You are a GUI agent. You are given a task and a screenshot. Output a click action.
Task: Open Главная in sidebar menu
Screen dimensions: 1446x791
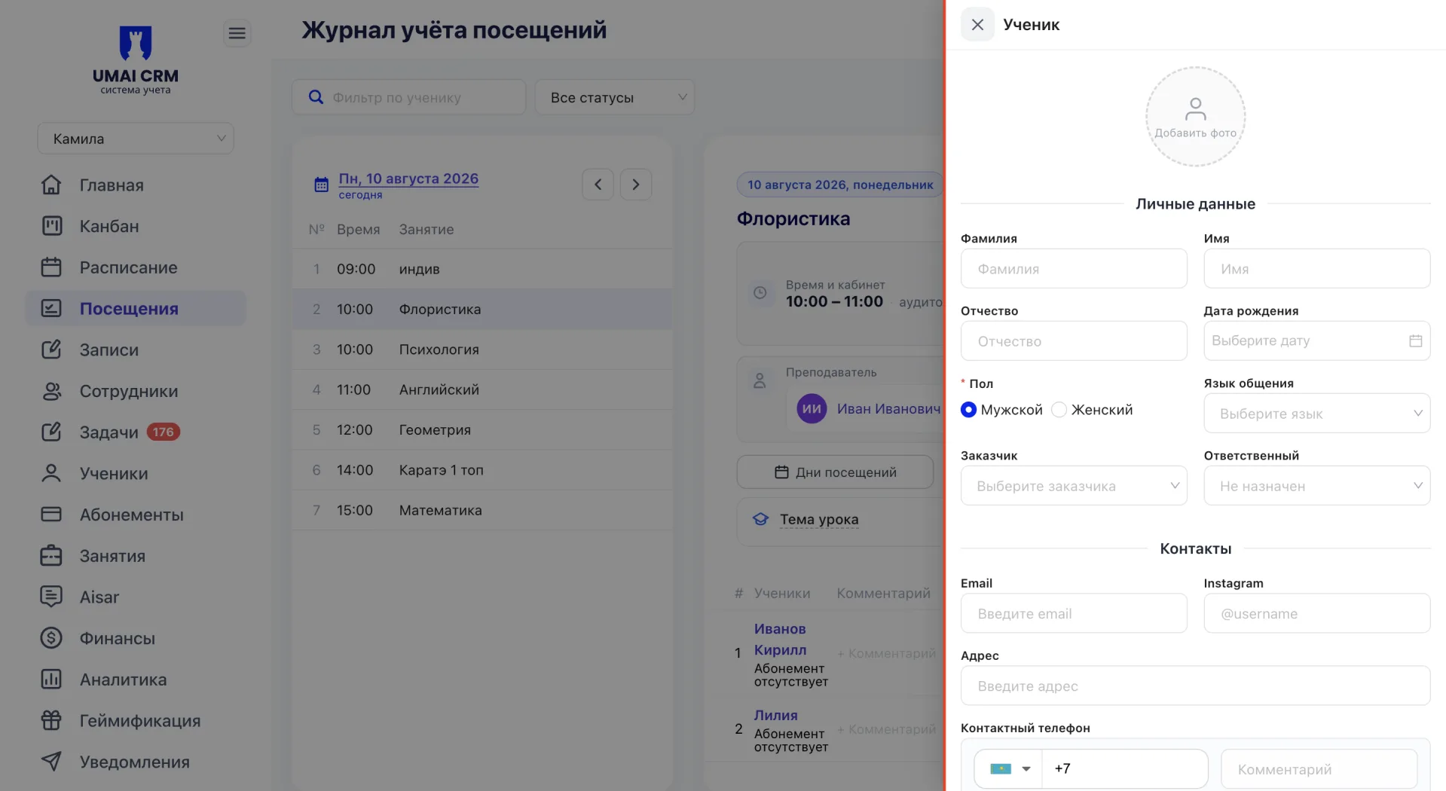click(x=112, y=185)
